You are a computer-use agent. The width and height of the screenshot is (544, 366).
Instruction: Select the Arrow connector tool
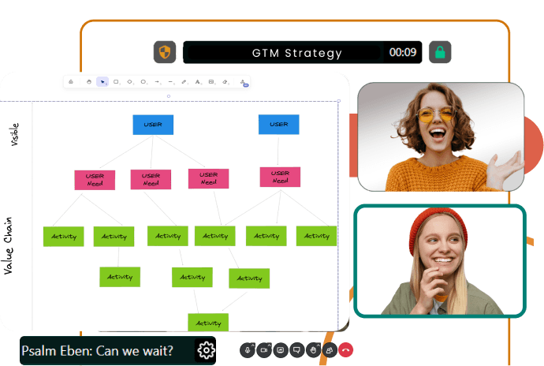tap(157, 82)
